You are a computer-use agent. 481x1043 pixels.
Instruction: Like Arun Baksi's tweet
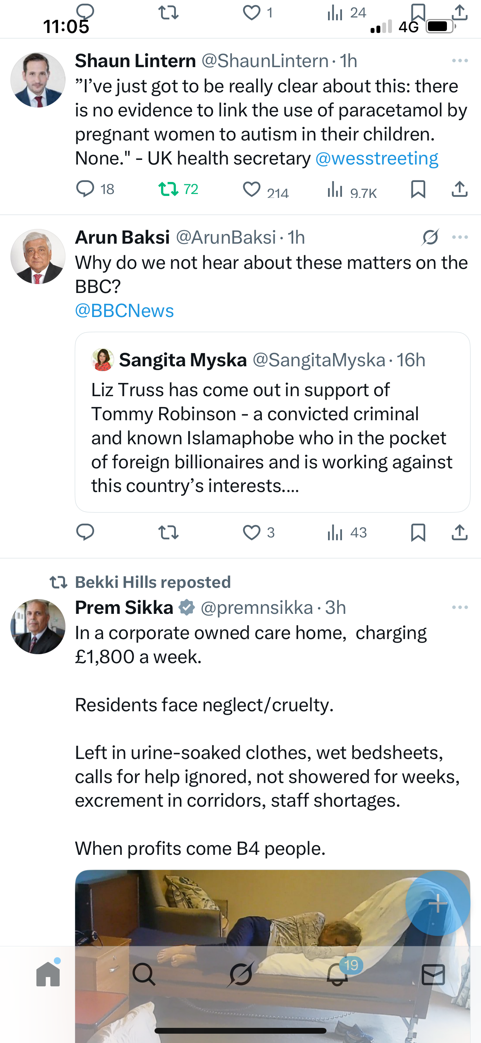point(251,532)
